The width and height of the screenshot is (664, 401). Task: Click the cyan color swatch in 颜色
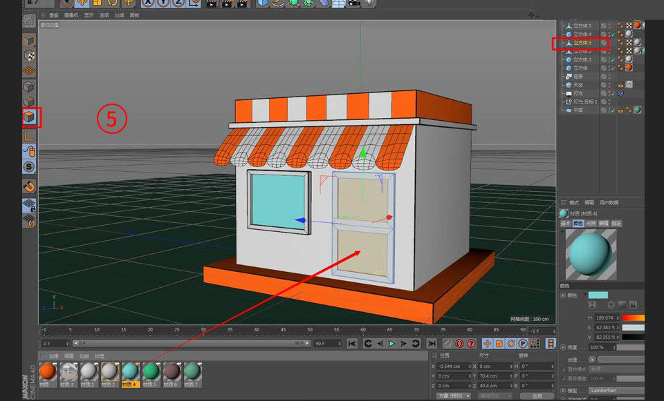(x=598, y=295)
